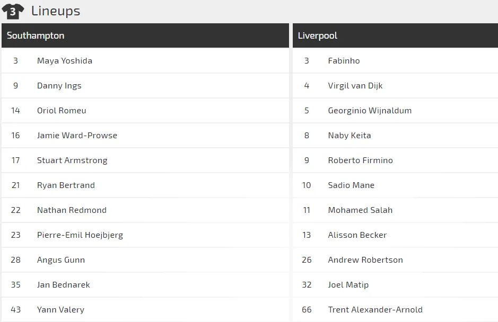
Task: Click on Danny Ings in Southampton lineup
Action: point(59,86)
